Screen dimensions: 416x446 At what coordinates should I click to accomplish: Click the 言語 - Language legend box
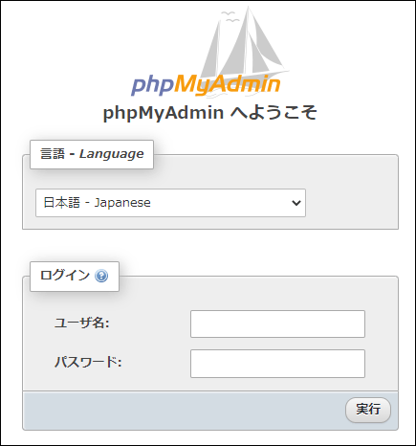tap(92, 154)
